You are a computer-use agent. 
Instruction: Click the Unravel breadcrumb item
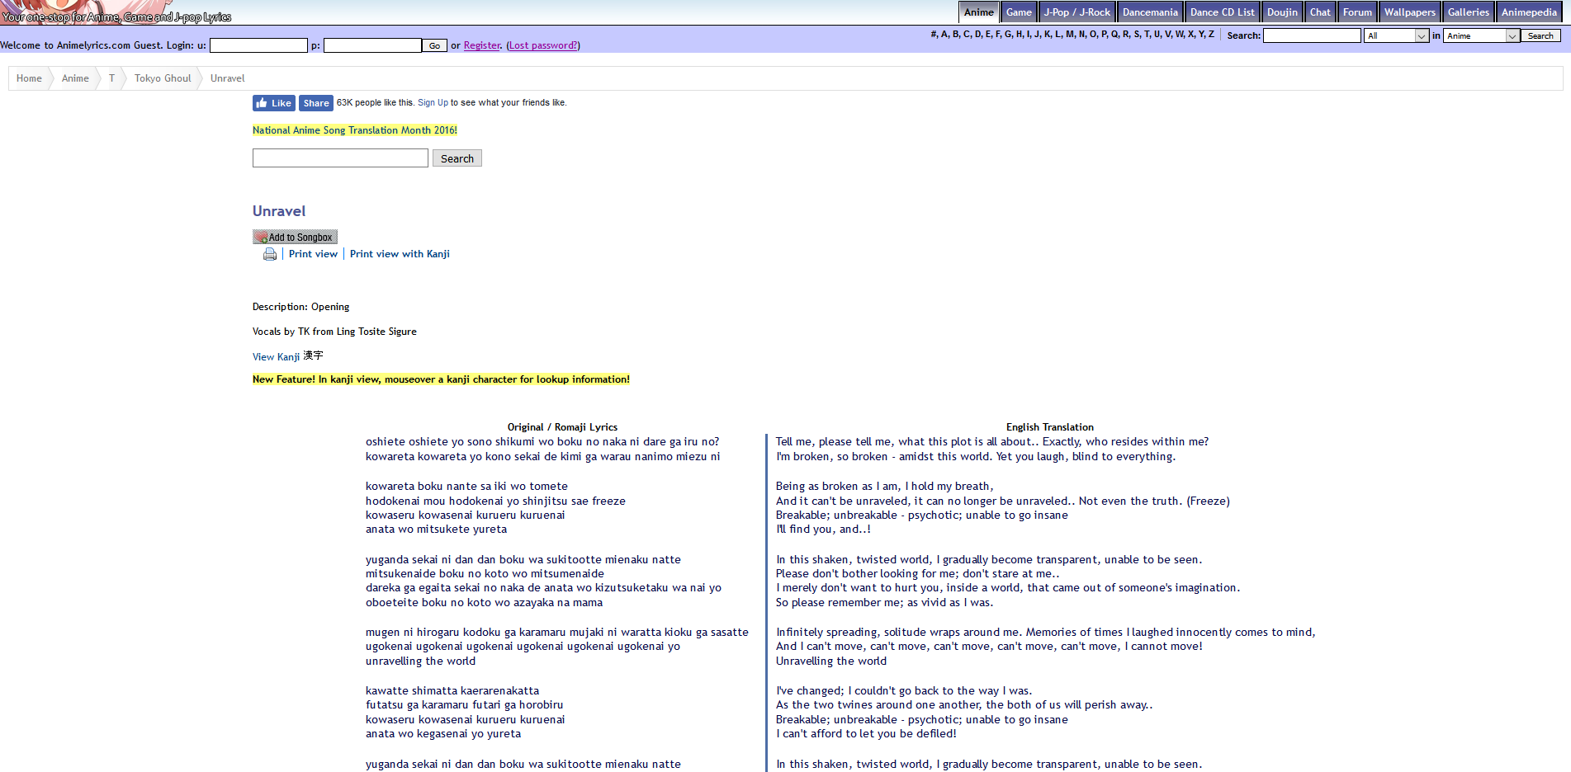[x=227, y=78]
